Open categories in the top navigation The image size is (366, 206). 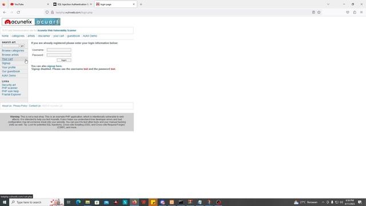(x=18, y=36)
